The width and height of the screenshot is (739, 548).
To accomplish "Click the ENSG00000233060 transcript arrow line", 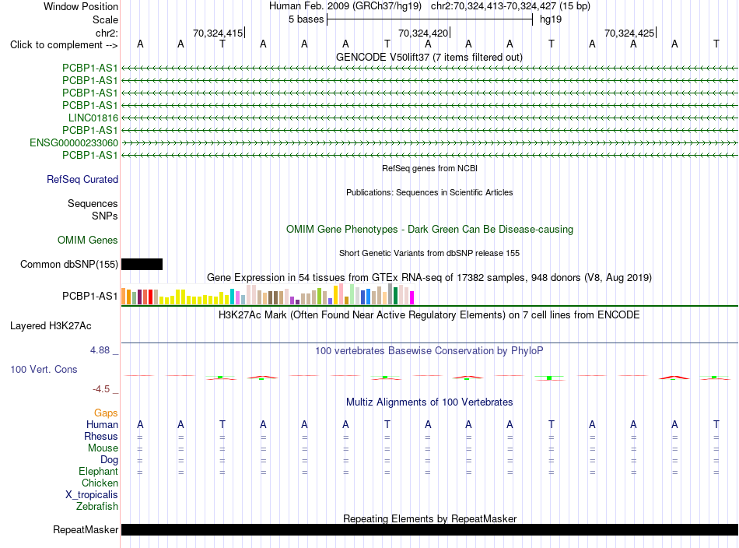I will click(x=429, y=143).
